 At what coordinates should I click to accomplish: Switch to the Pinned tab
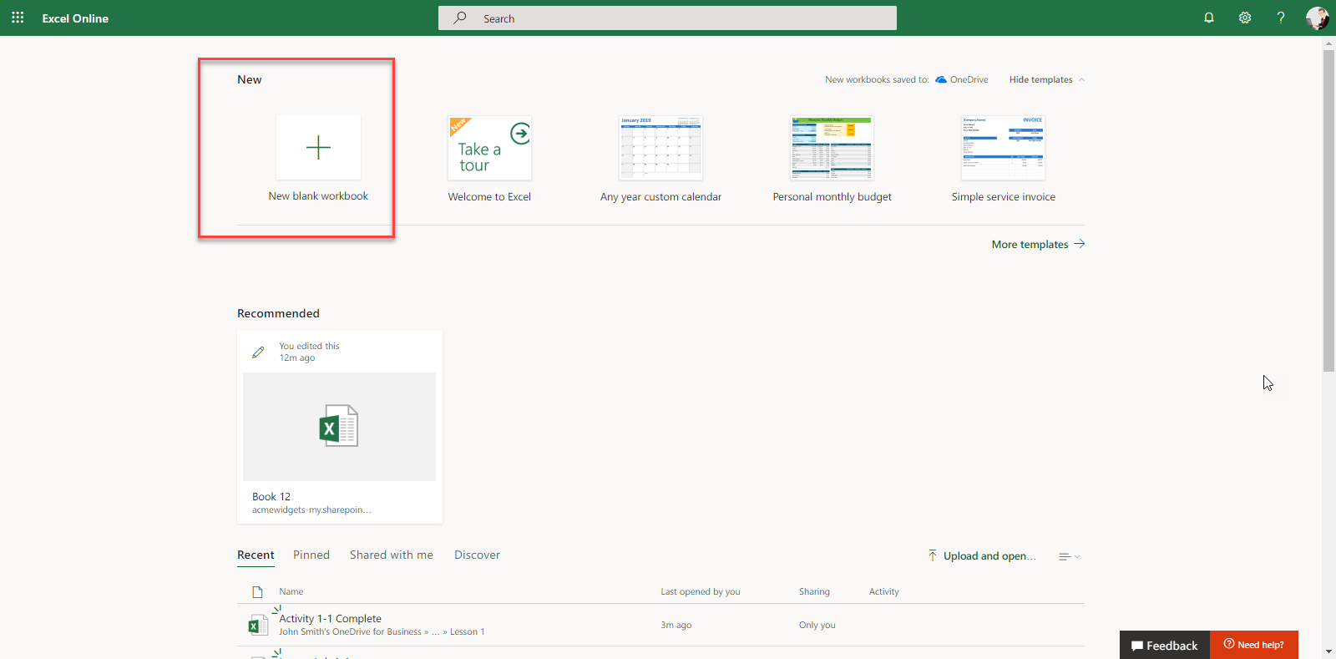tap(311, 555)
